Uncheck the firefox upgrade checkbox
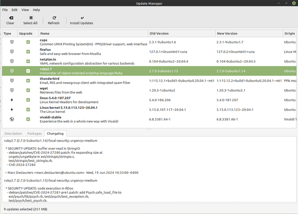The height and width of the screenshot is (214, 298). tap(28, 52)
